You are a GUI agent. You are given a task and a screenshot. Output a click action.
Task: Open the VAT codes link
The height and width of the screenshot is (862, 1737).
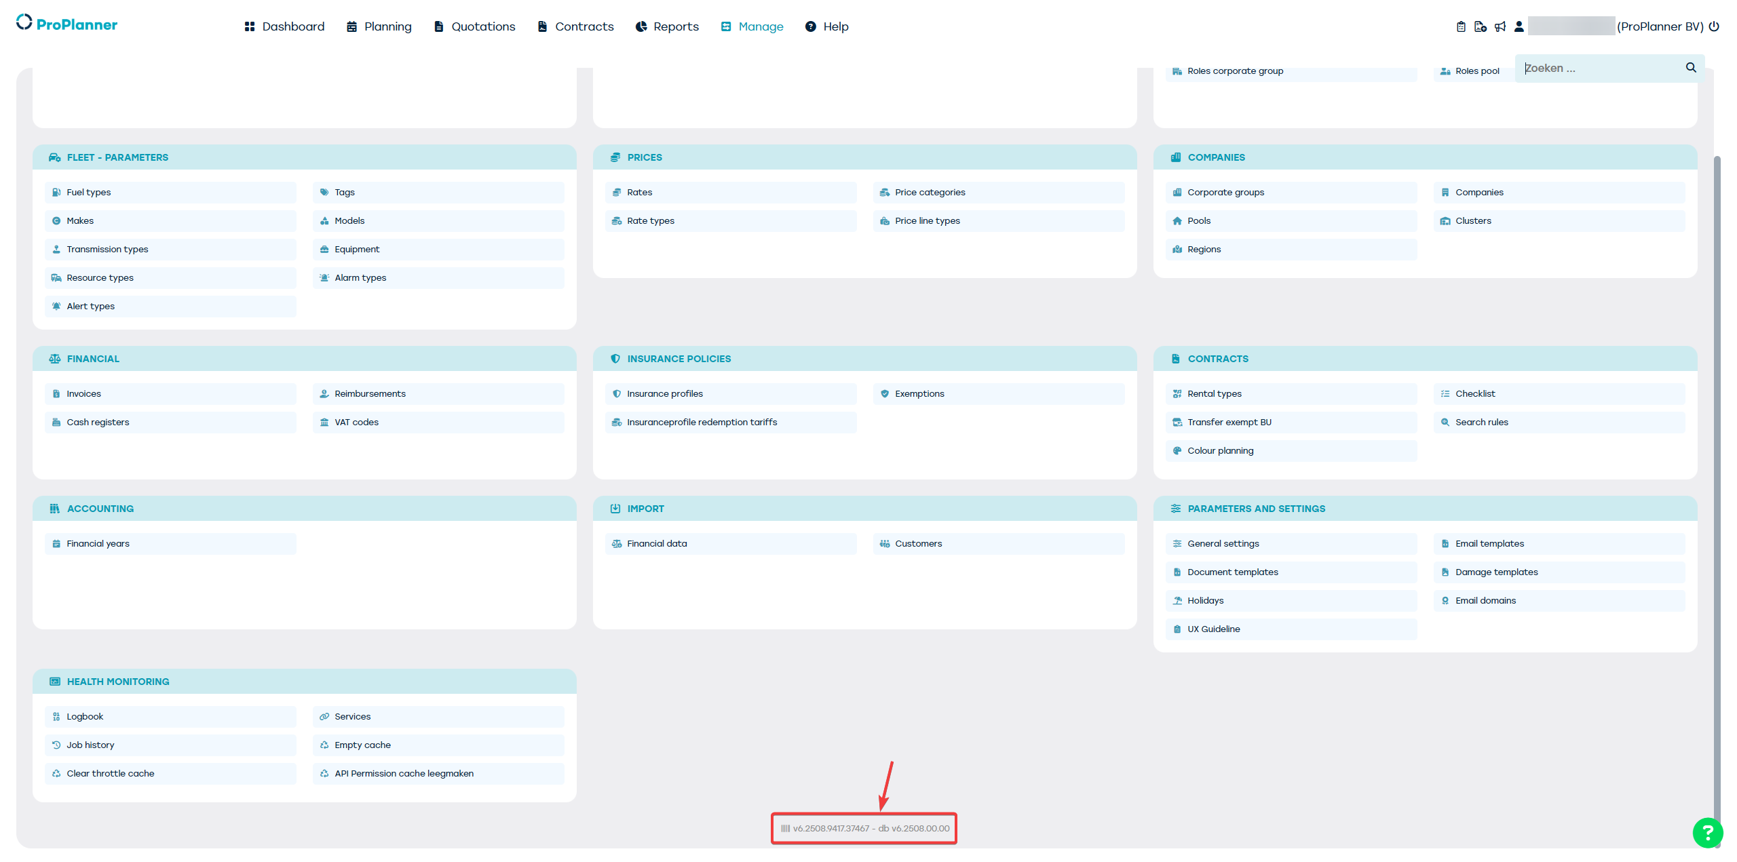(356, 423)
